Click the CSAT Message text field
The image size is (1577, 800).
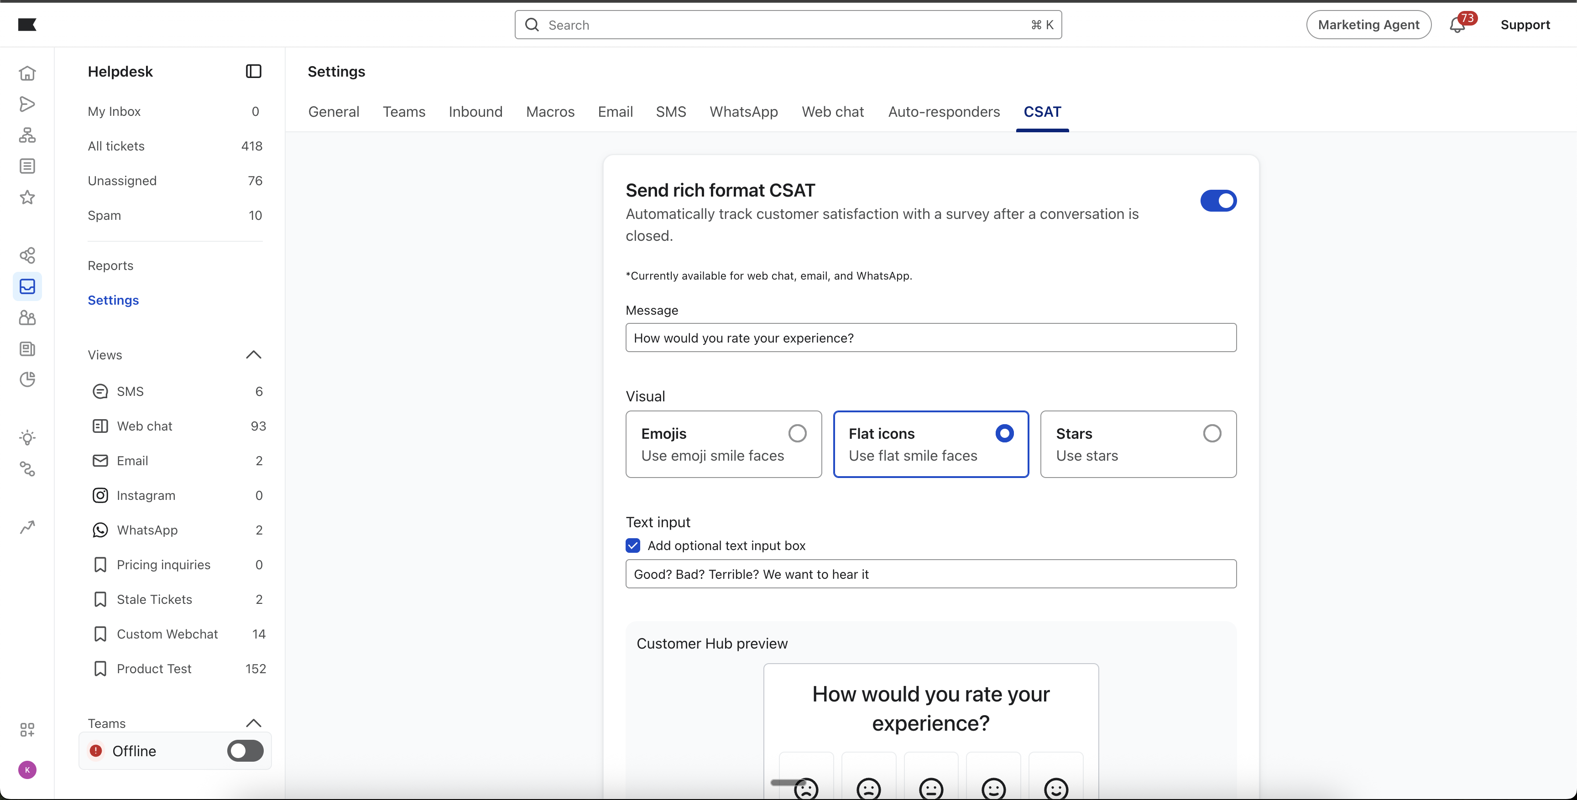click(930, 338)
